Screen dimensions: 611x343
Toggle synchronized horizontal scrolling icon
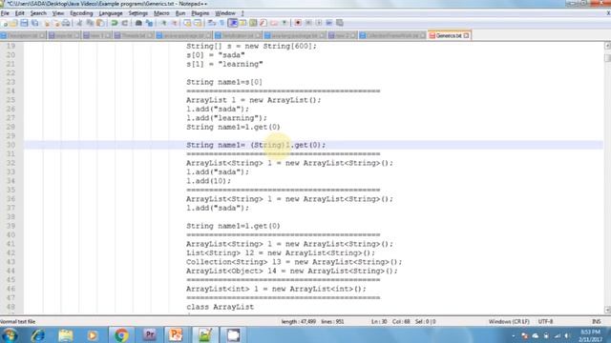198,23
